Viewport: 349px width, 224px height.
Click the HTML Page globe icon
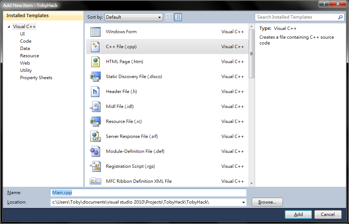click(x=95, y=62)
